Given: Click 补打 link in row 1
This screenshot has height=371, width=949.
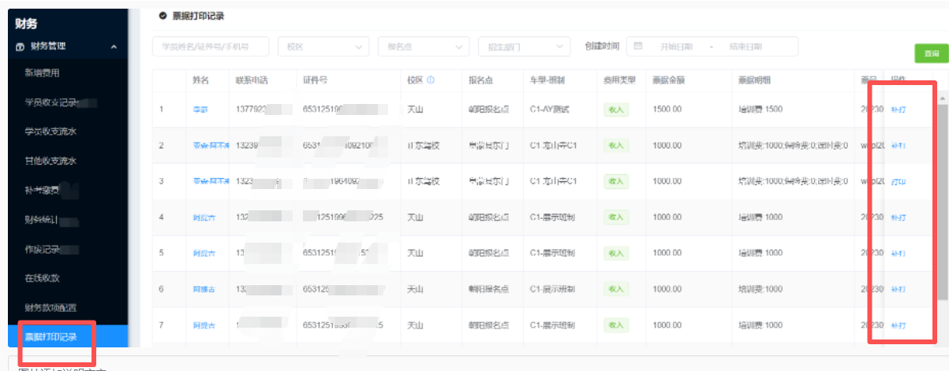Looking at the screenshot, I should tap(898, 109).
